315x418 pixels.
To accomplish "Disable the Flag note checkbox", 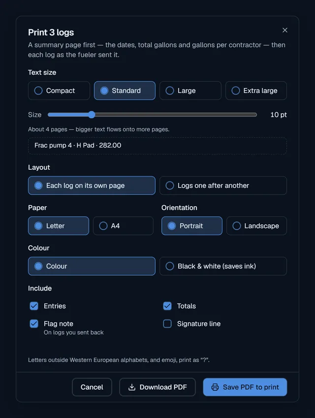I will [34, 324].
